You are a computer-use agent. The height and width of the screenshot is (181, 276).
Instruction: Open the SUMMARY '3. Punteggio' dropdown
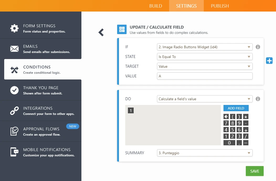coord(205,153)
